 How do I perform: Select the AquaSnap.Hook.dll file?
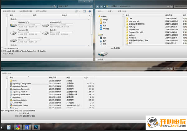point(20,92)
